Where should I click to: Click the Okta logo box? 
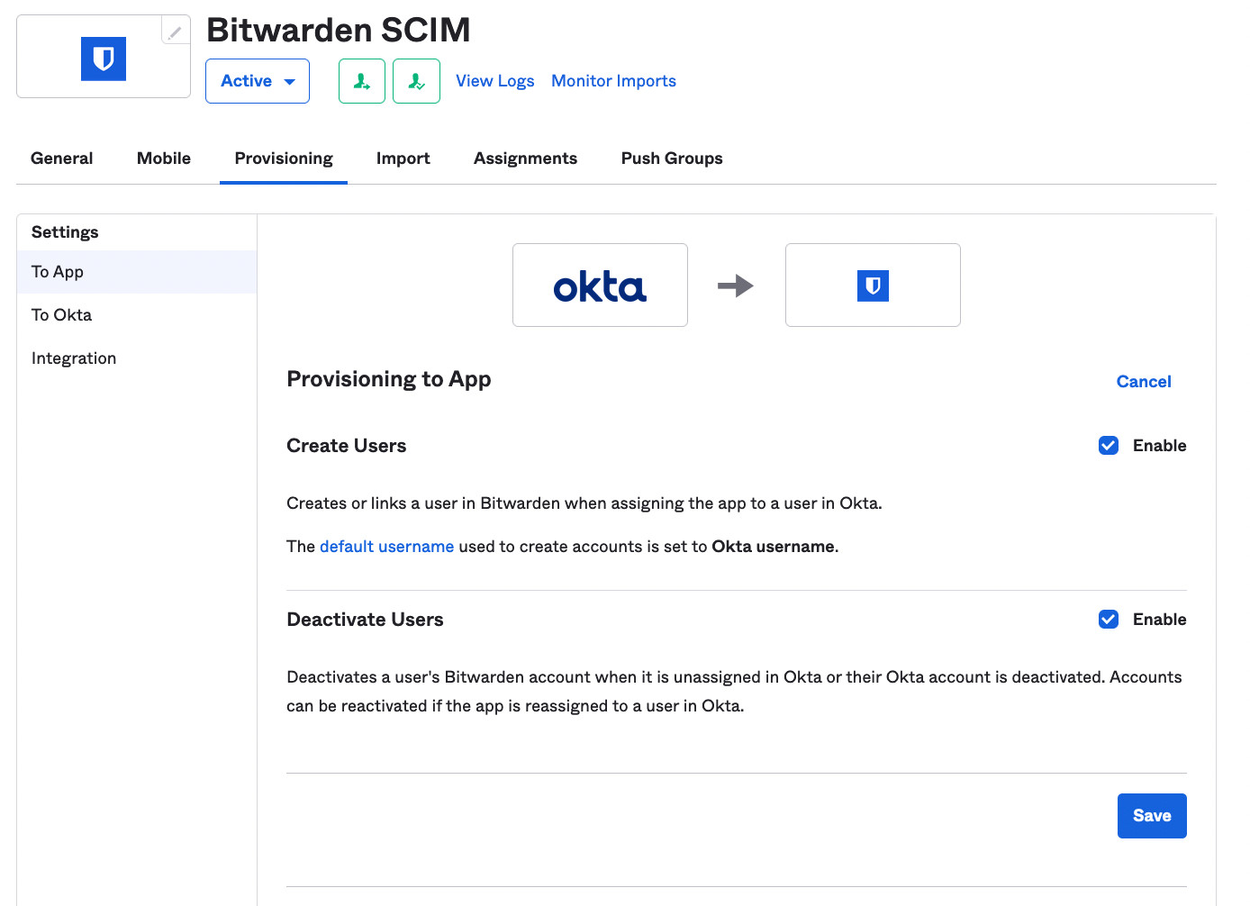click(x=600, y=285)
